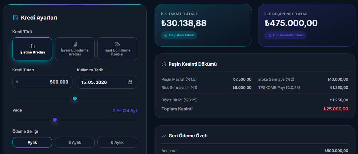Click the Peşin Kesinti Dökümü heading
The height and width of the screenshot is (154, 358).
click(193, 64)
